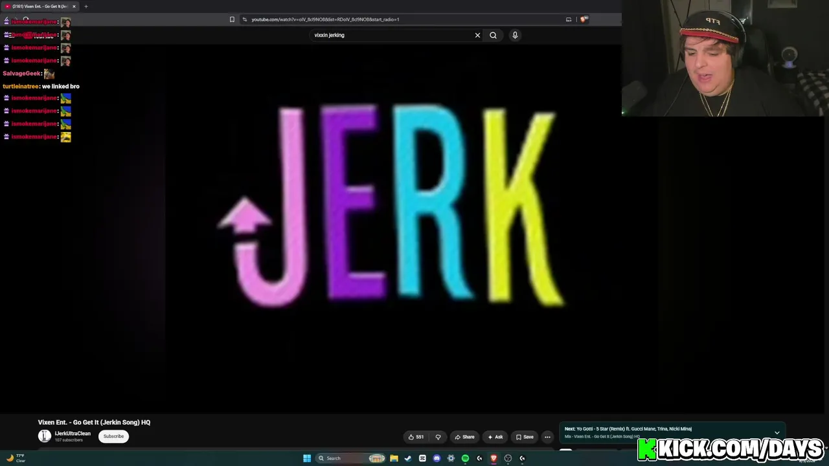Open the iJerkUltraClean channel name link
Image resolution: width=829 pixels, height=466 pixels.
(73, 434)
